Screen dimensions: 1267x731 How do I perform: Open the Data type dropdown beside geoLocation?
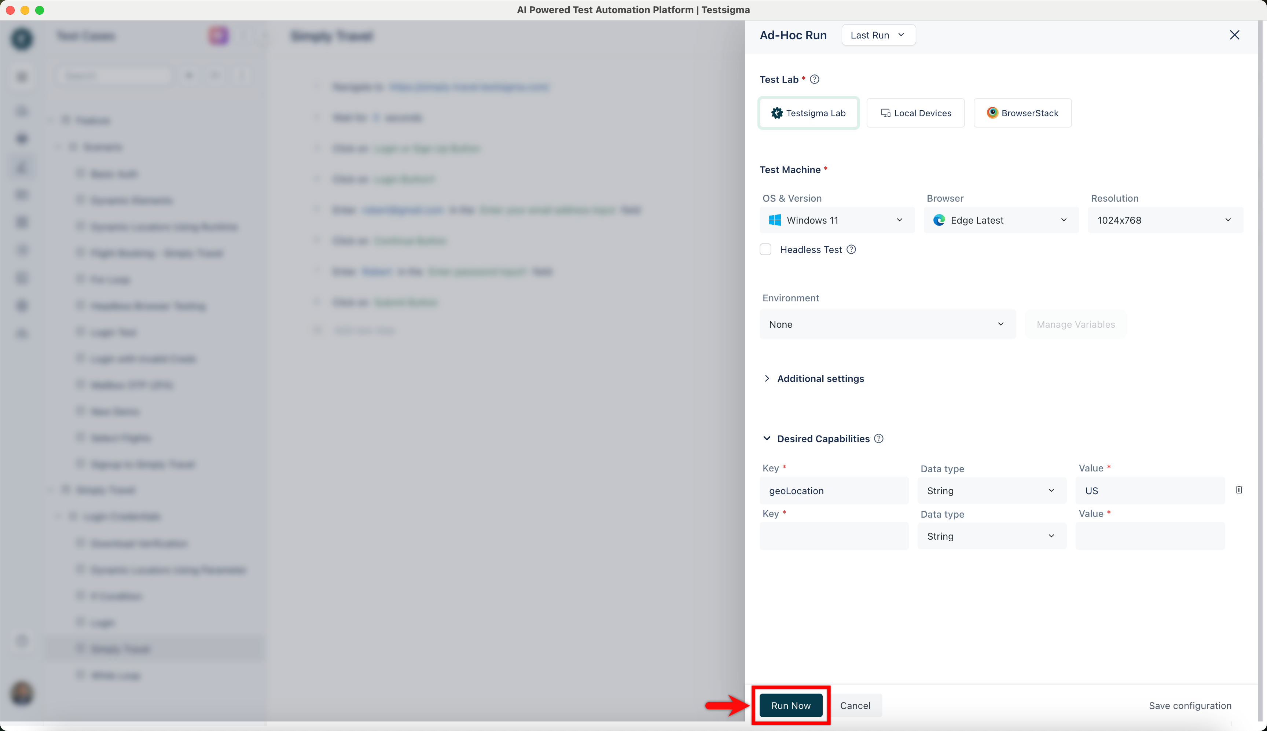[992, 491]
